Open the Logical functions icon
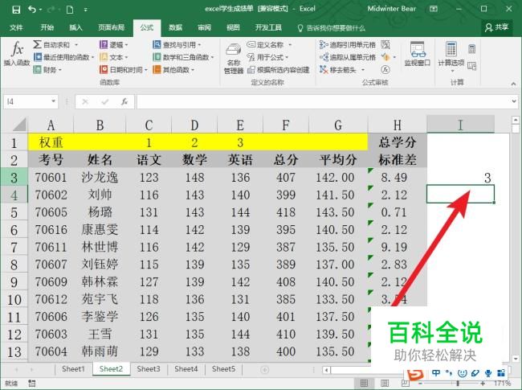The height and width of the screenshot is (390, 522). 104,44
